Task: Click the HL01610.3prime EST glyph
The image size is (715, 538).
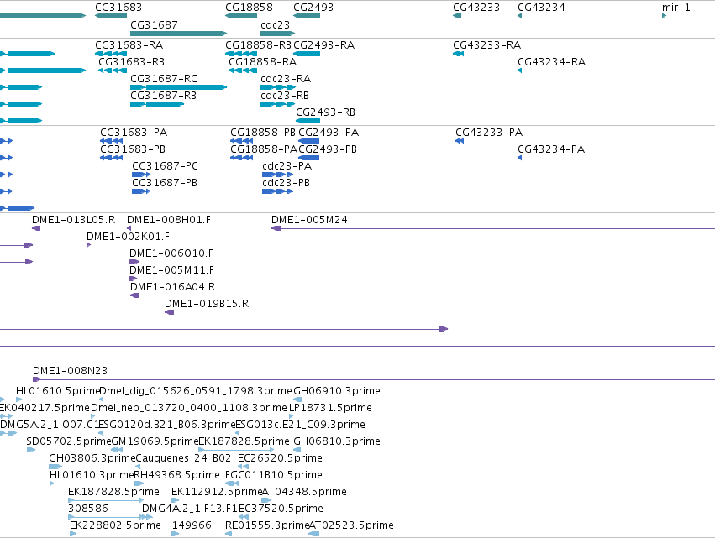Action: 52,484
